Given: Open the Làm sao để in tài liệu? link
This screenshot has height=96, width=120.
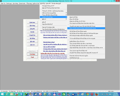Looking at the screenshot, I should [x=49, y=47].
